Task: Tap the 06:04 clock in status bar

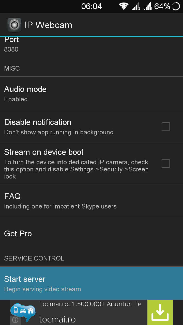Action: tap(91, 6)
